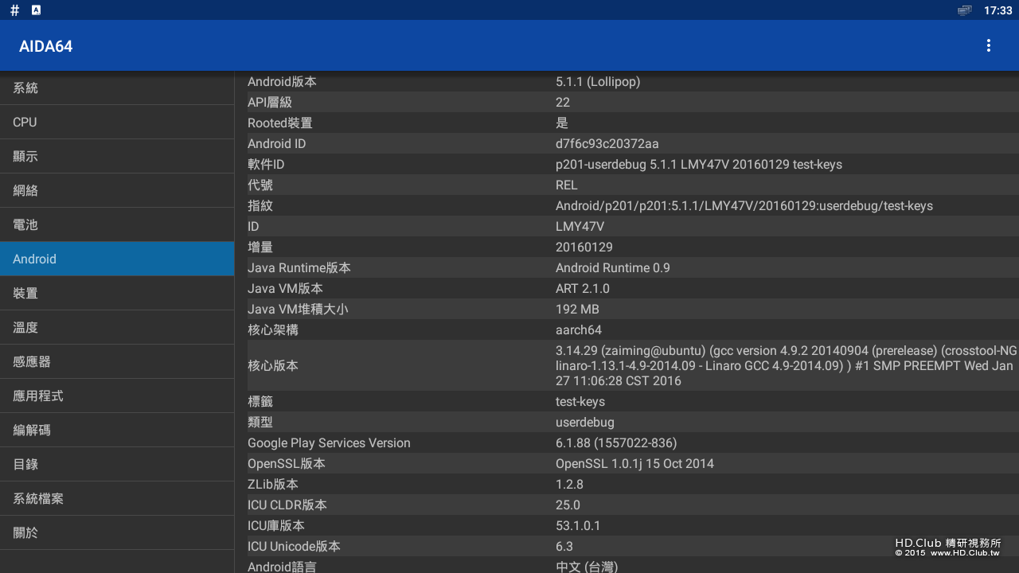Click the ZLib value 1.2.8

pyautogui.click(x=569, y=484)
